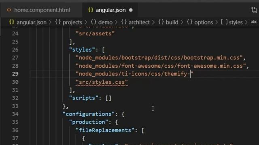Screen dimensions: 259x145
Task: Click the HTML file icon on home.component.html tab
Action: click(x=9, y=10)
